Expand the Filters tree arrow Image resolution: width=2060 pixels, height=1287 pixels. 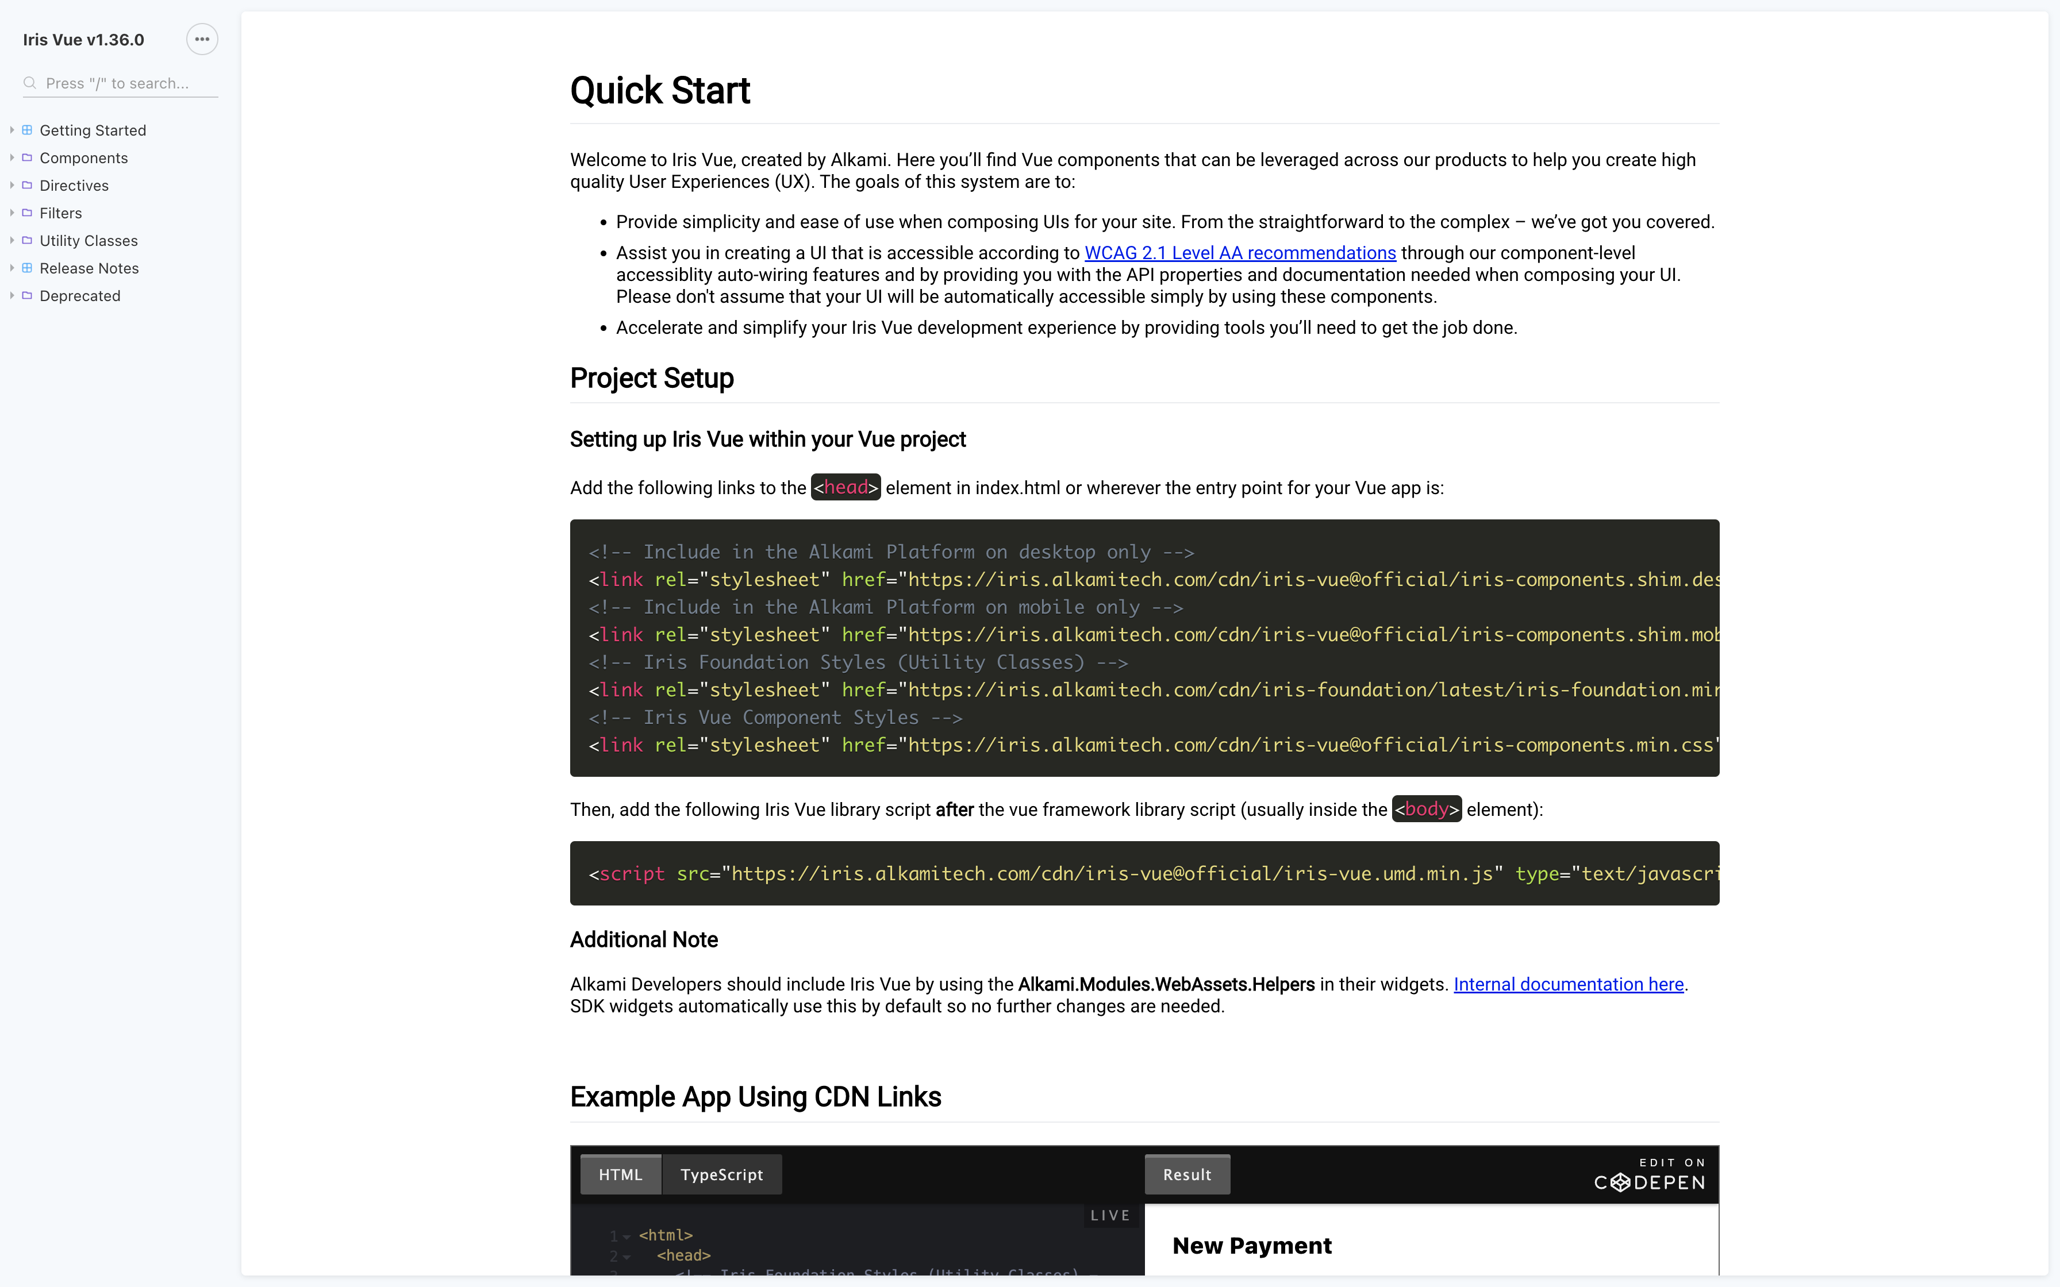(12, 213)
